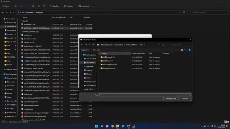Select the file relatorioPlanoContas.xls

click(31, 105)
